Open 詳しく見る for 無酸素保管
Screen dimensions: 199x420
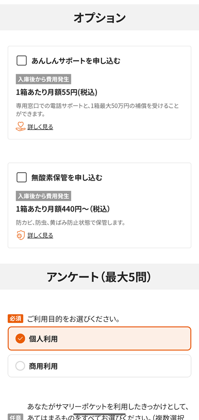[40, 236]
